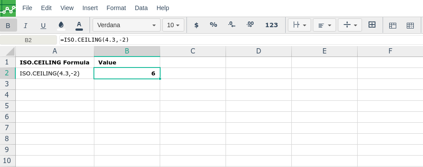423x167 pixels.
Task: Open the fill color droplet picker
Action: (61, 25)
